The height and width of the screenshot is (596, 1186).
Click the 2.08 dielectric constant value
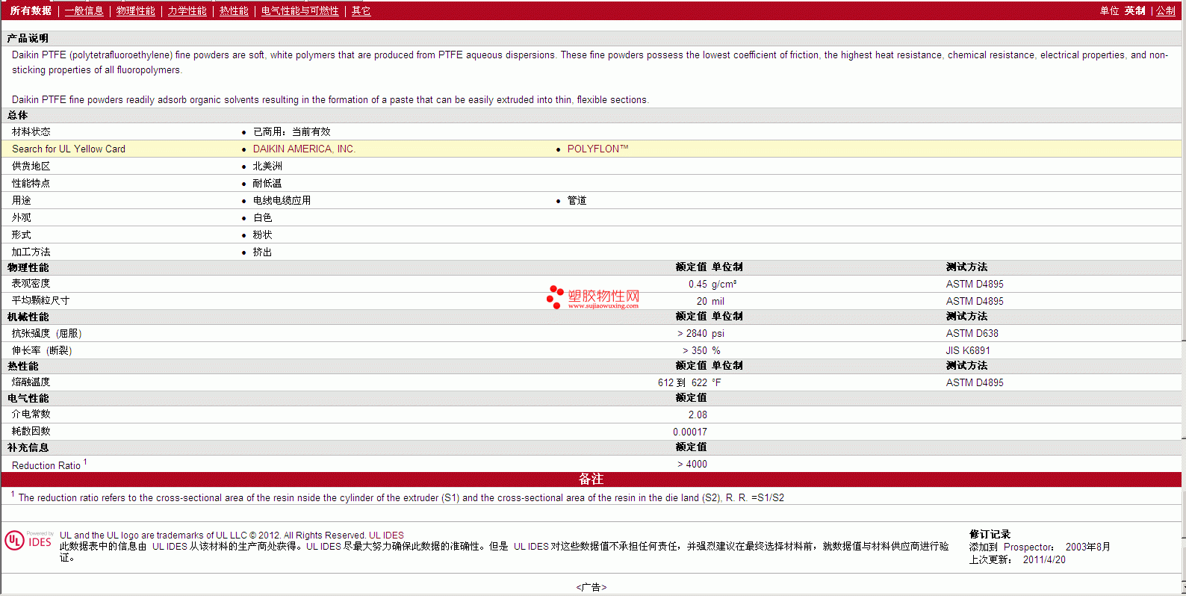click(x=698, y=415)
